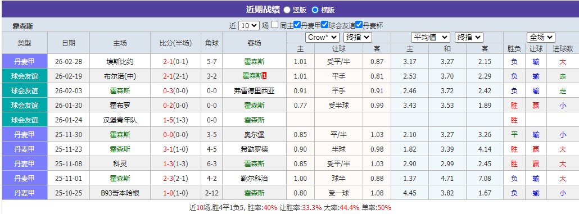The width and height of the screenshot is (579, 214).
Task: Click the 受半球 handicap in the 霍布罗 row
Action: coord(338,106)
